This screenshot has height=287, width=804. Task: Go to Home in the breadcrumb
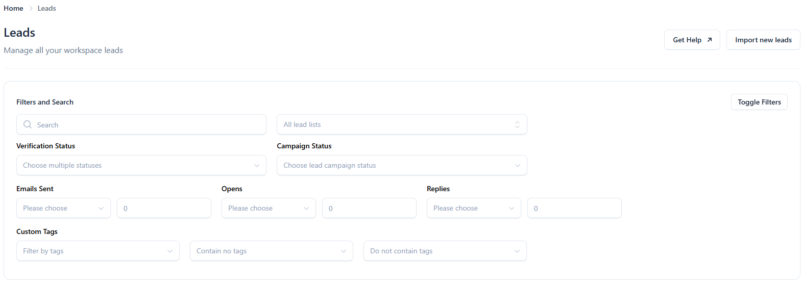pos(13,8)
